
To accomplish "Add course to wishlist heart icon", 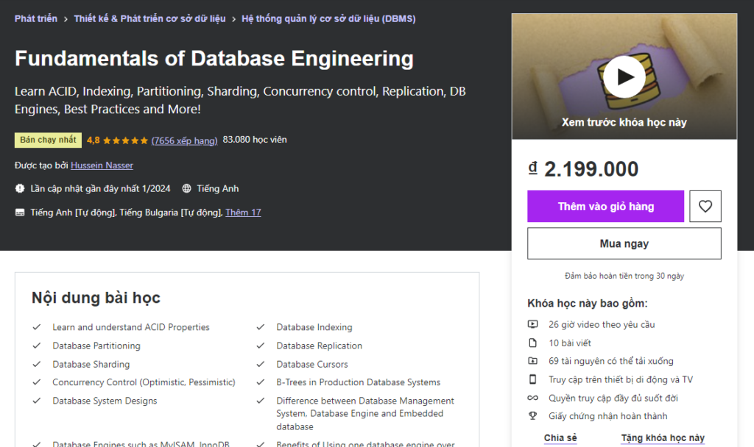I will [705, 207].
